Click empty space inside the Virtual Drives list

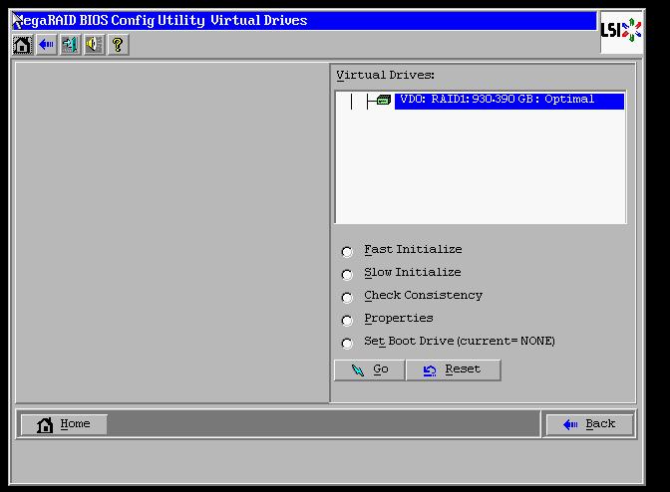click(x=479, y=169)
